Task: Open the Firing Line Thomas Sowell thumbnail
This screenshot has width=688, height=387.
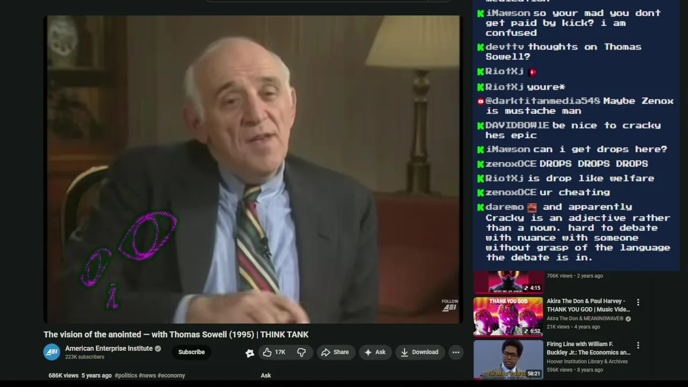Action: coord(508,360)
